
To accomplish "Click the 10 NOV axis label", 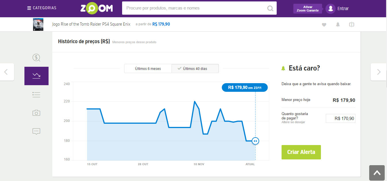I will pos(199,164).
